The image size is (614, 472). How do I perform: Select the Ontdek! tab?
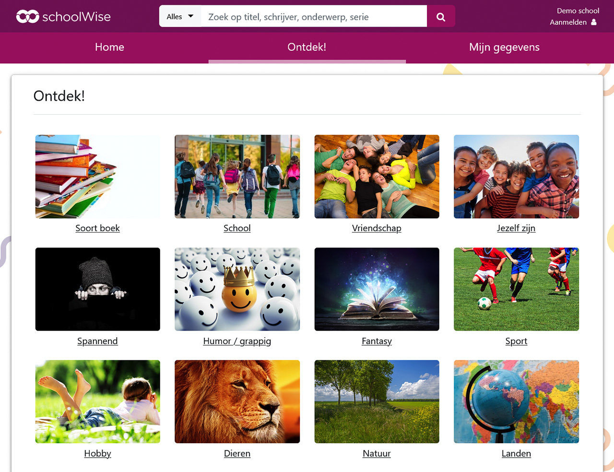tap(307, 47)
